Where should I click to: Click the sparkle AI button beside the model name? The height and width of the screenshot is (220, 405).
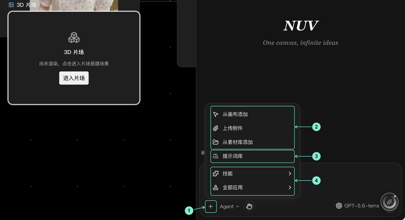(389, 201)
